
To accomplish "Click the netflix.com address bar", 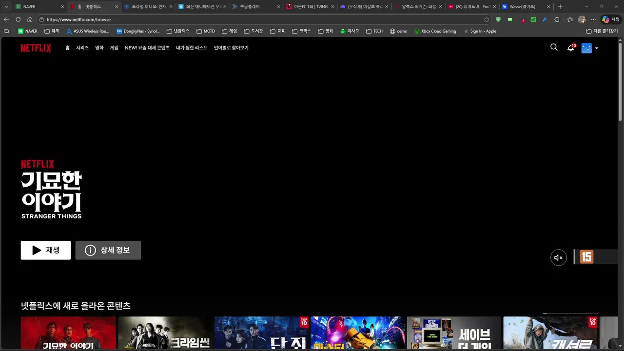I will 263,19.
